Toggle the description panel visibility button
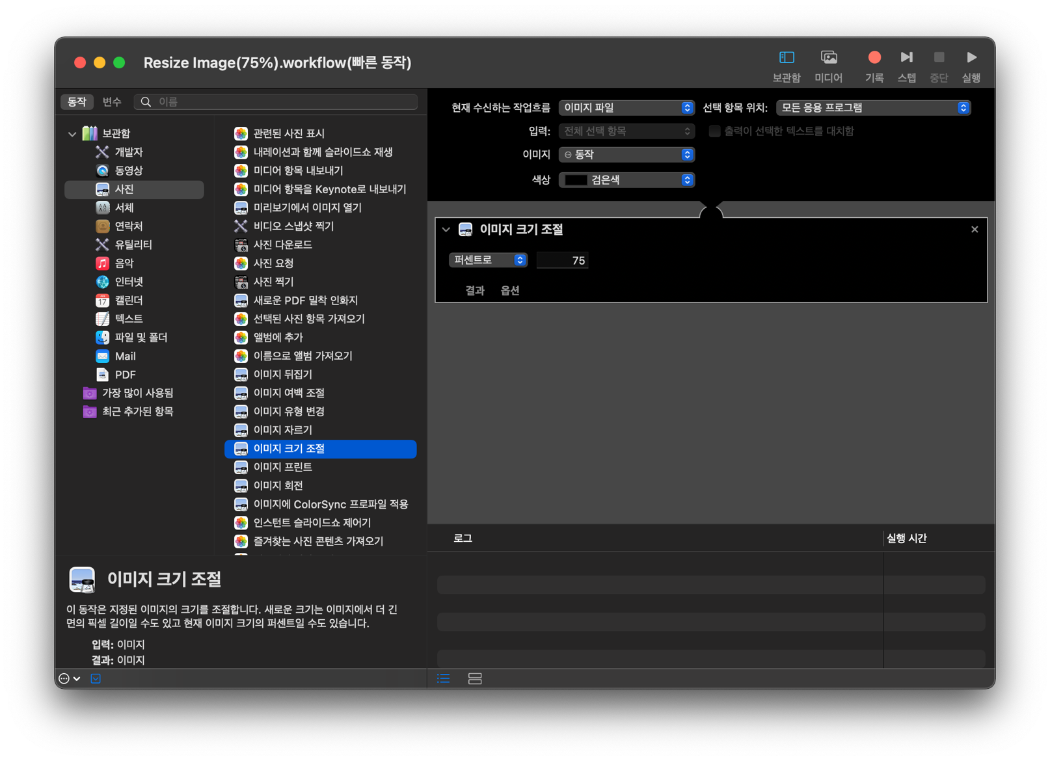 (96, 678)
